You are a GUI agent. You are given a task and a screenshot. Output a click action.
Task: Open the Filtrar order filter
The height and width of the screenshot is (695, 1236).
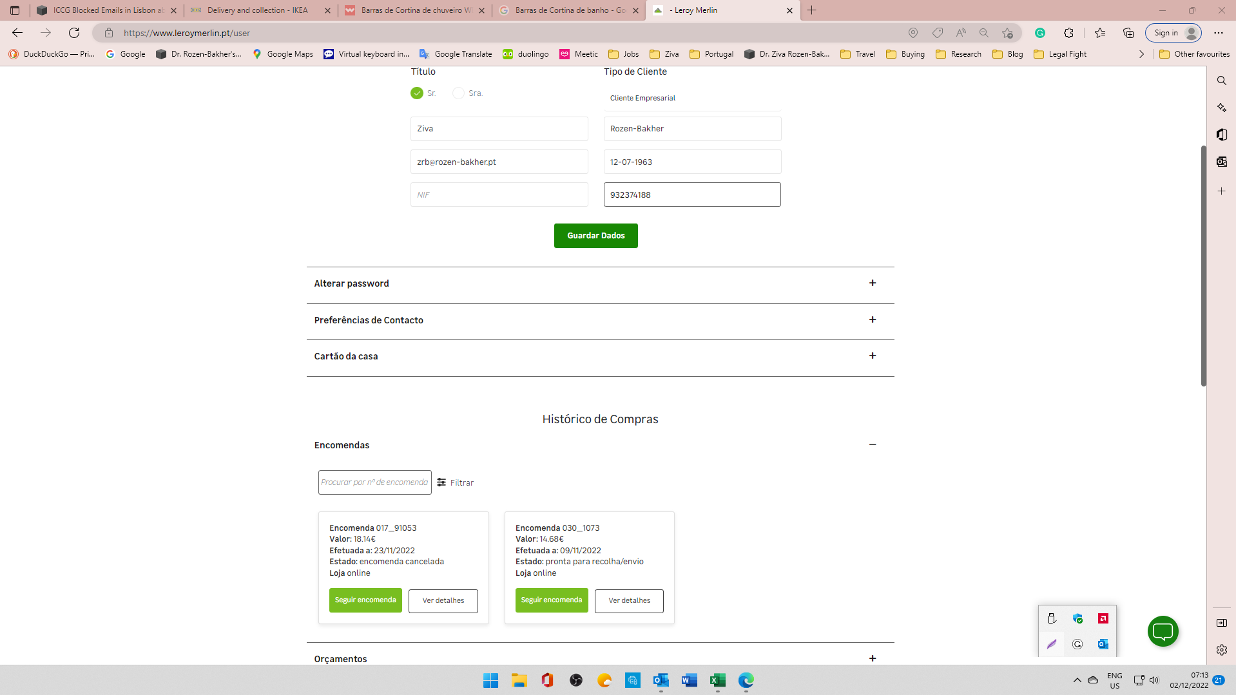pos(455,482)
